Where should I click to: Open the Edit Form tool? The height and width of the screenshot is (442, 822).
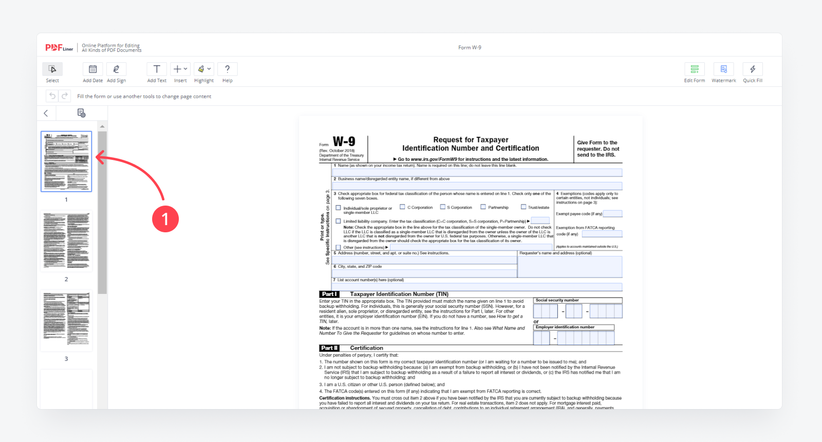click(695, 69)
